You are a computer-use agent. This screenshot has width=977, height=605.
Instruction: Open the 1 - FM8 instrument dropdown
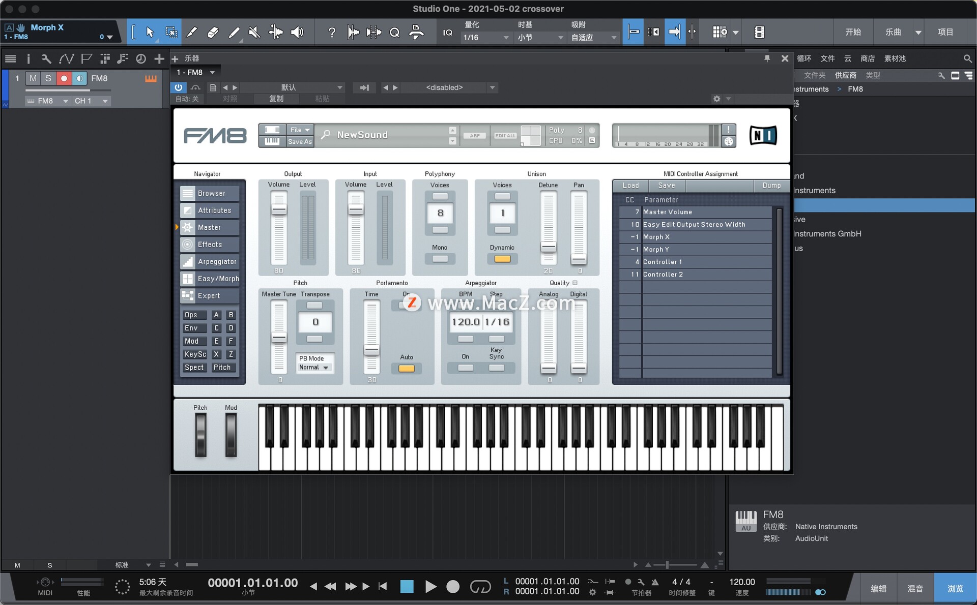coord(196,72)
